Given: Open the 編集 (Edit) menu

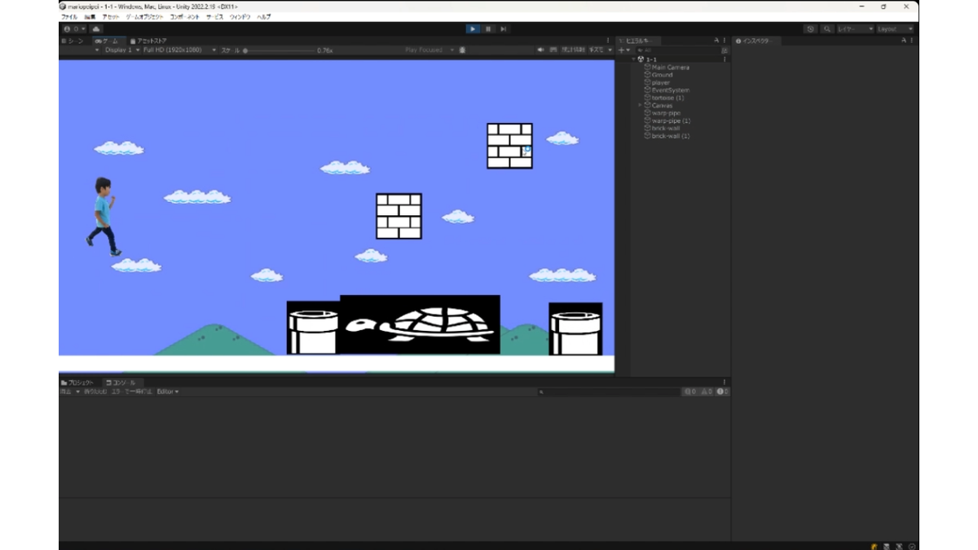Looking at the screenshot, I should (90, 16).
